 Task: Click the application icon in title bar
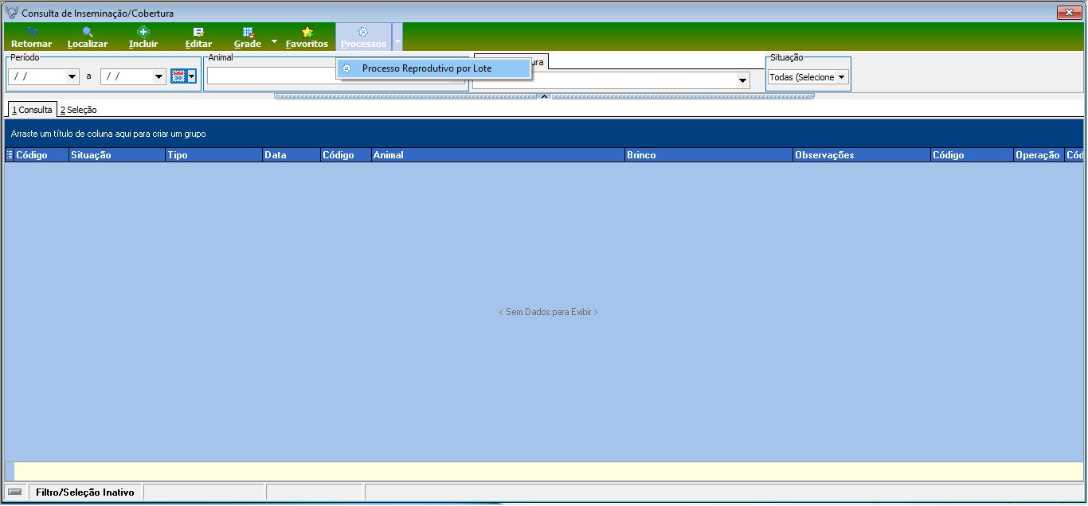coord(12,13)
